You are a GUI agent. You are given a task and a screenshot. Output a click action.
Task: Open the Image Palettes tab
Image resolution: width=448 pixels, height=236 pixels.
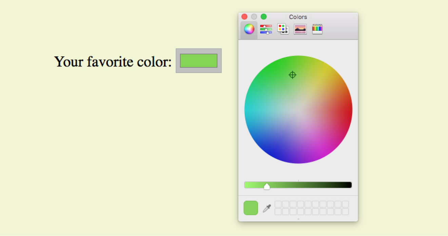[300, 29]
